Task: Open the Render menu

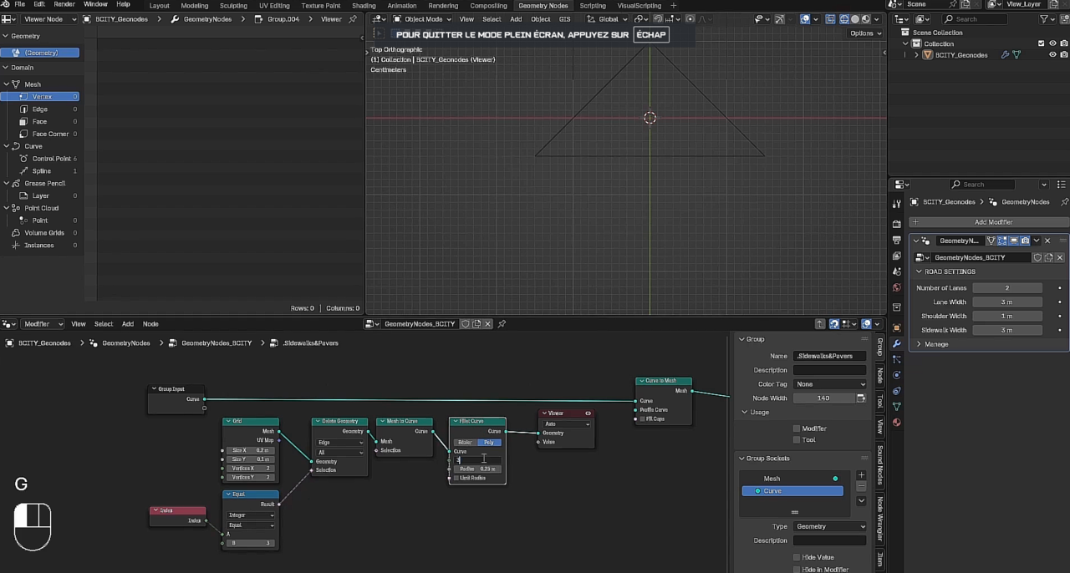Action: click(x=64, y=4)
